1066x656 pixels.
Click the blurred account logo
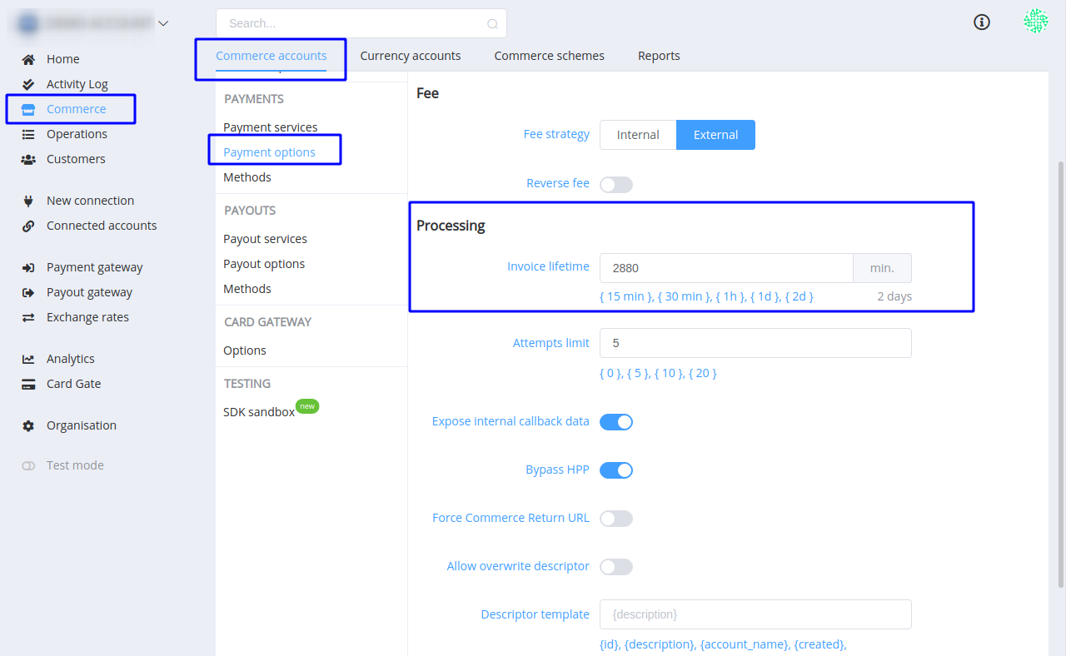28,23
